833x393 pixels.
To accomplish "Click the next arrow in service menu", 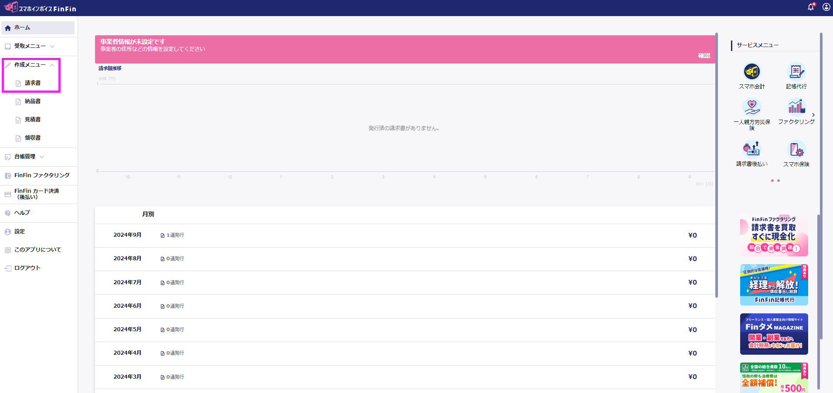I will (813, 115).
